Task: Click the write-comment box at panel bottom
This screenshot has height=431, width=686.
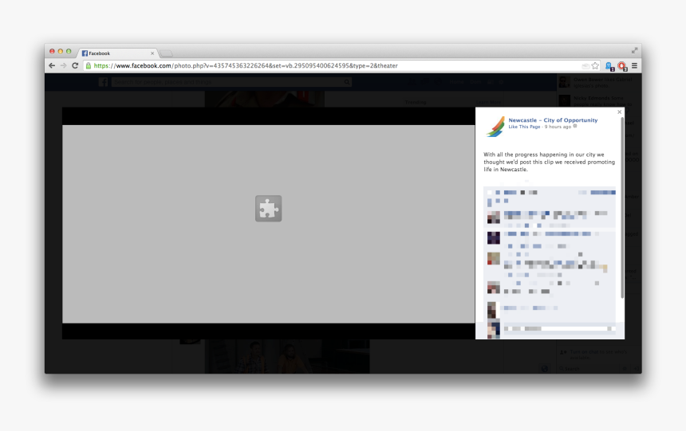Action: click(559, 329)
